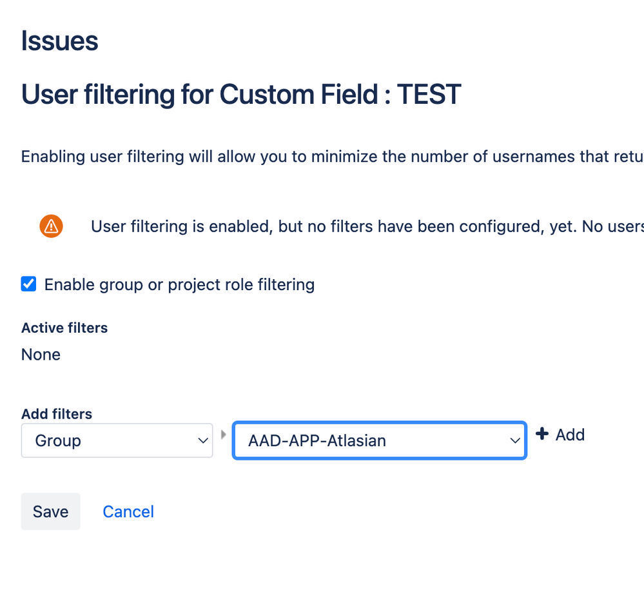Screen dimensions: 644x599
Task: Click the Add text to add the filter
Action: coord(571,435)
